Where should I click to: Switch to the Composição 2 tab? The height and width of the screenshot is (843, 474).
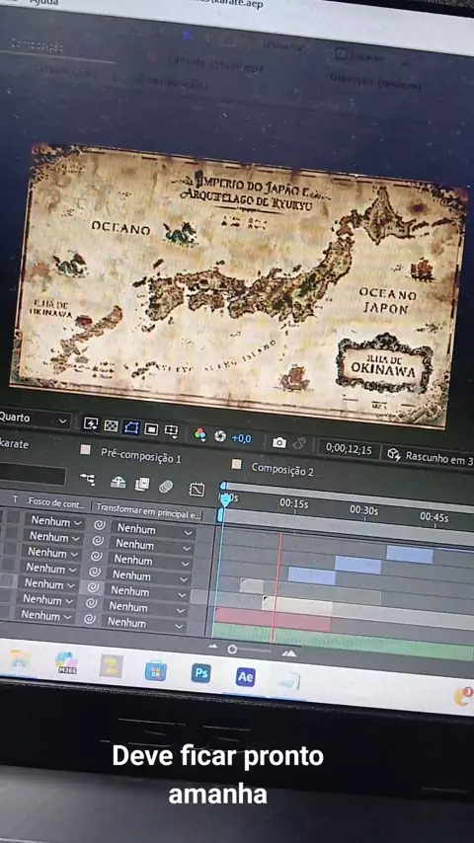coord(281,469)
